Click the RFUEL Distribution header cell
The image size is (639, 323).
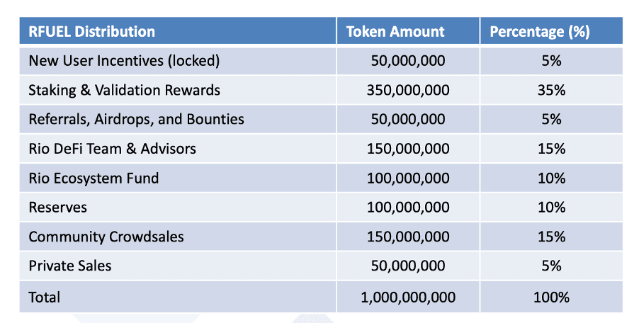point(178,31)
